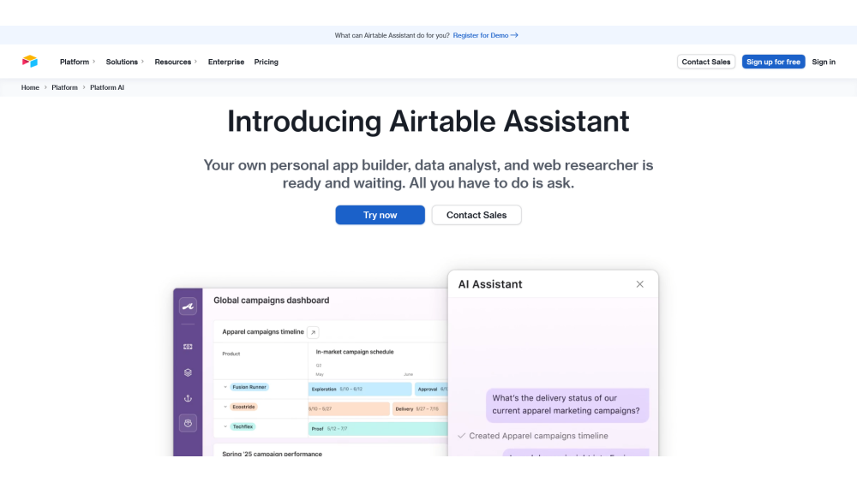
Task: Click the Airtable logo
Action: tap(30, 62)
